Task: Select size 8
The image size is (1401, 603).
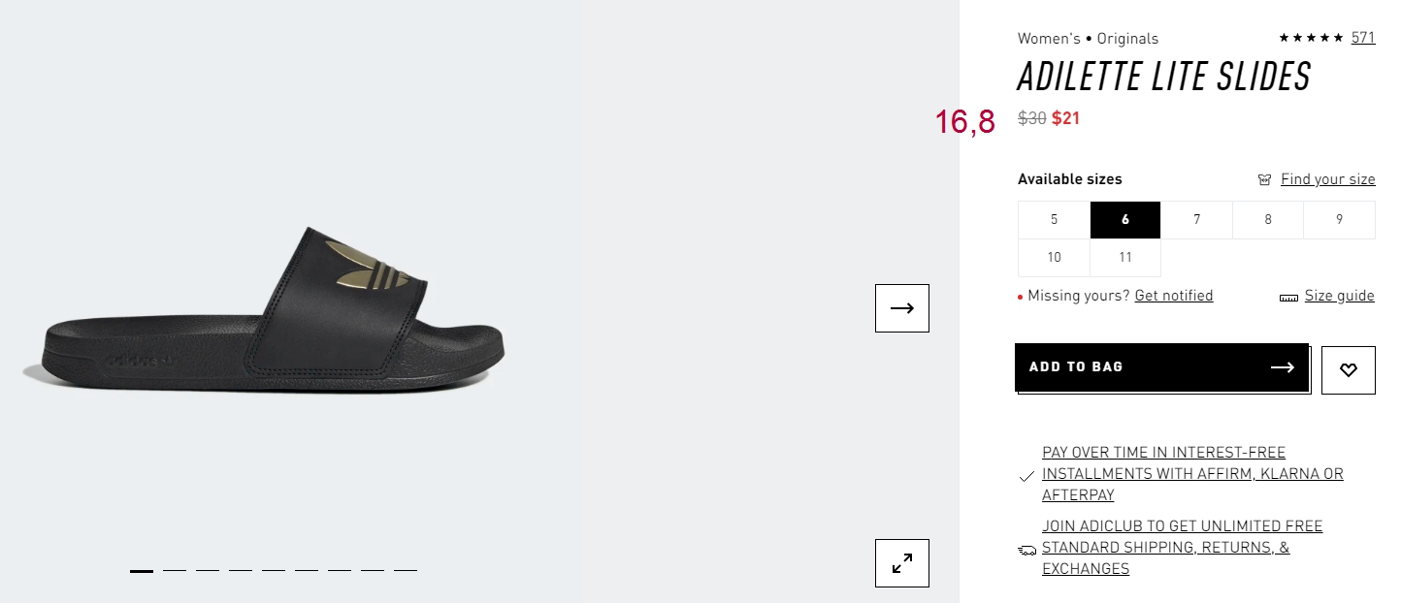Action: coord(1268,220)
